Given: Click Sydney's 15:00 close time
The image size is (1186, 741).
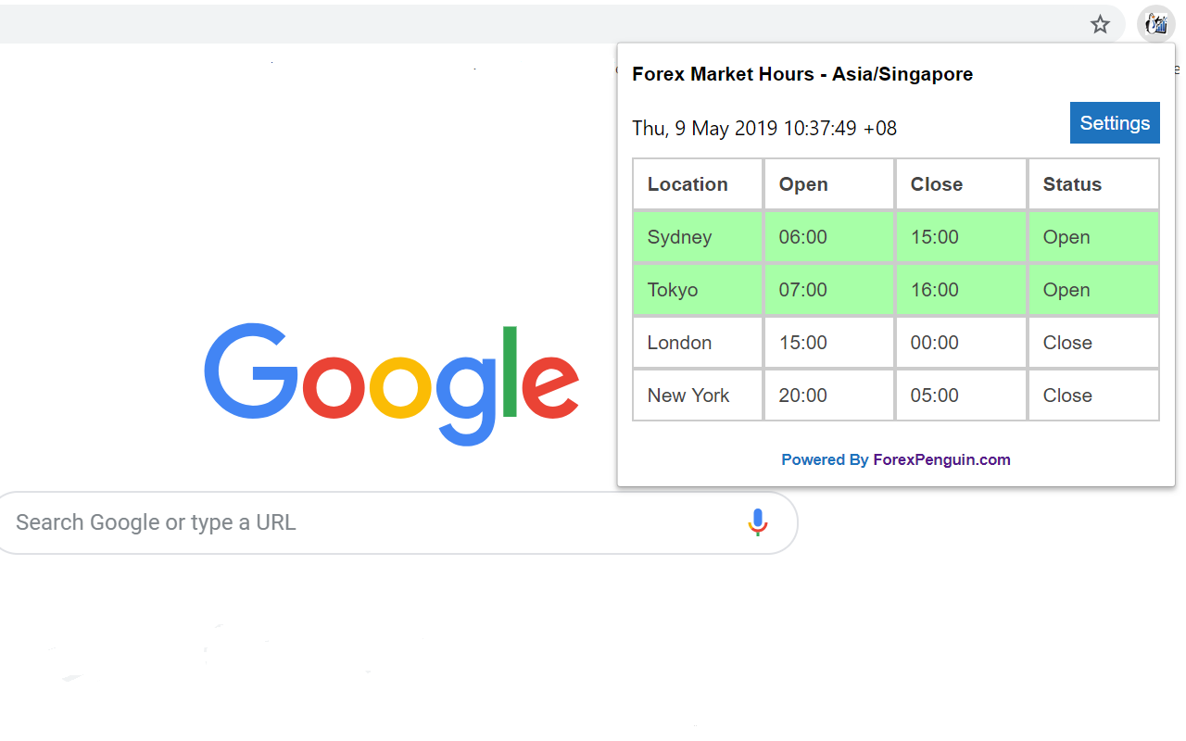Looking at the screenshot, I should 961,237.
